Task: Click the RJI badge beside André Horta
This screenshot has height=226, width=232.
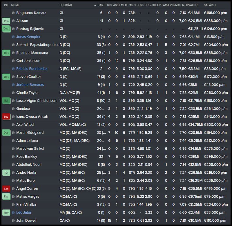Action: click(x=6, y=173)
